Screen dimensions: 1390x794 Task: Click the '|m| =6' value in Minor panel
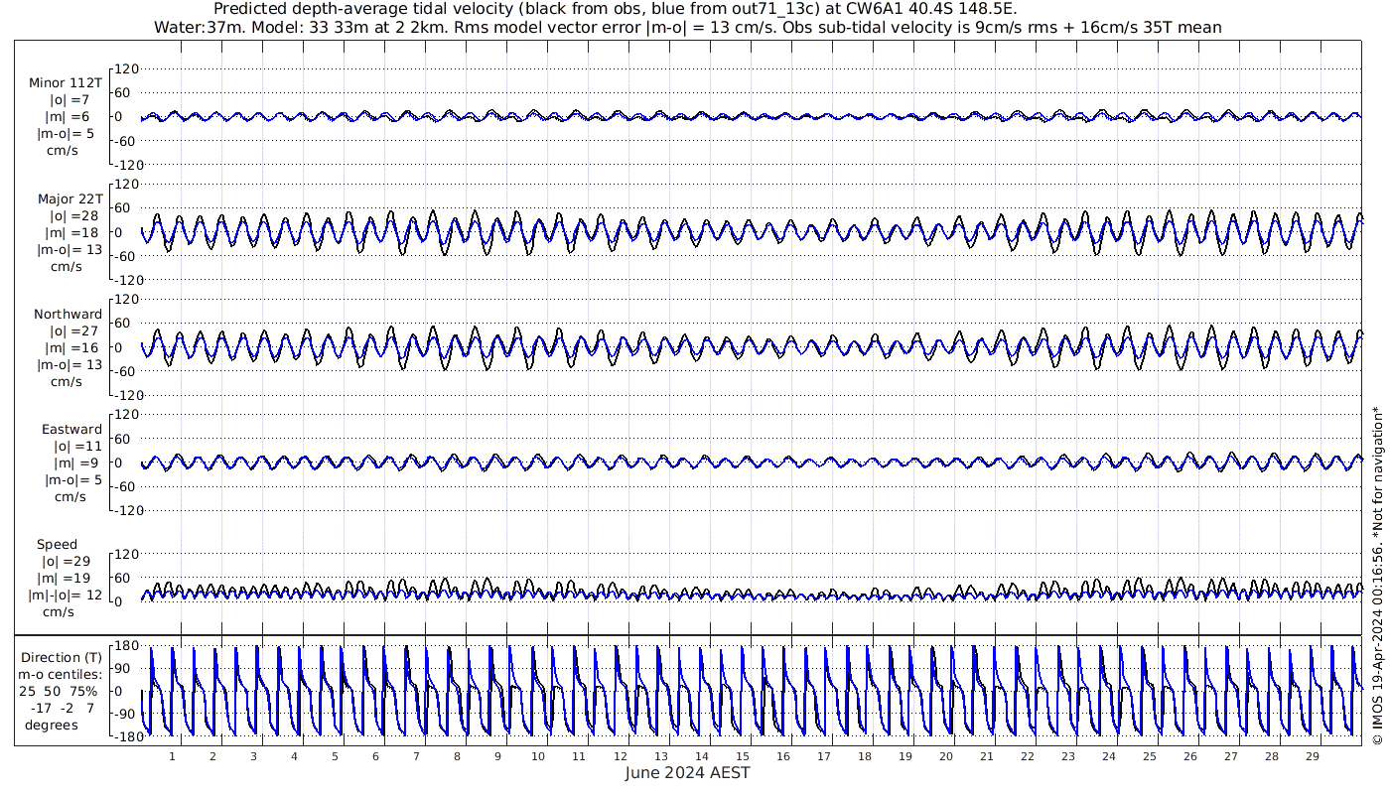coord(70,117)
